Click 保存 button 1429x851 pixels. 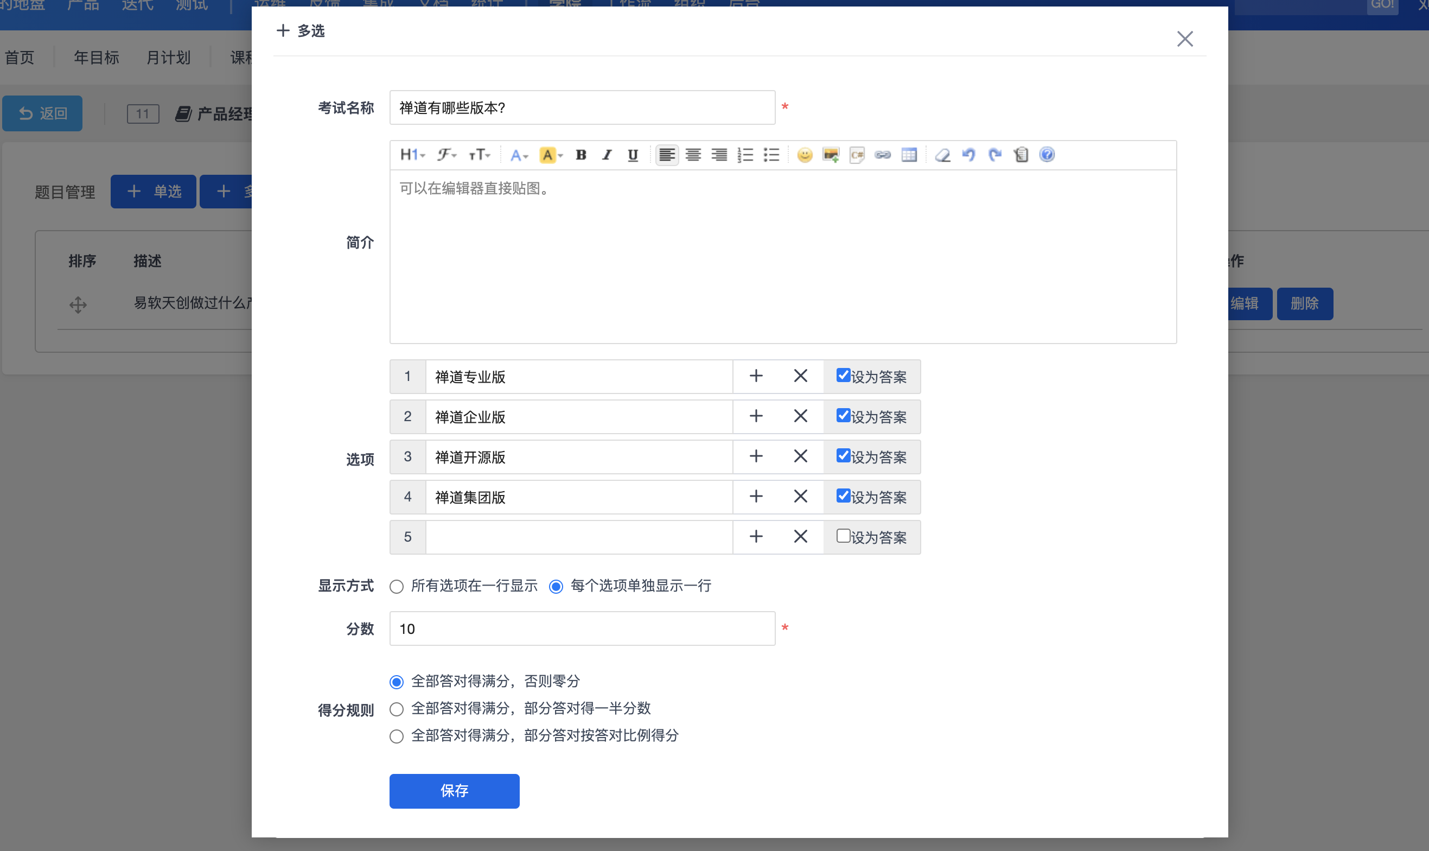click(455, 791)
